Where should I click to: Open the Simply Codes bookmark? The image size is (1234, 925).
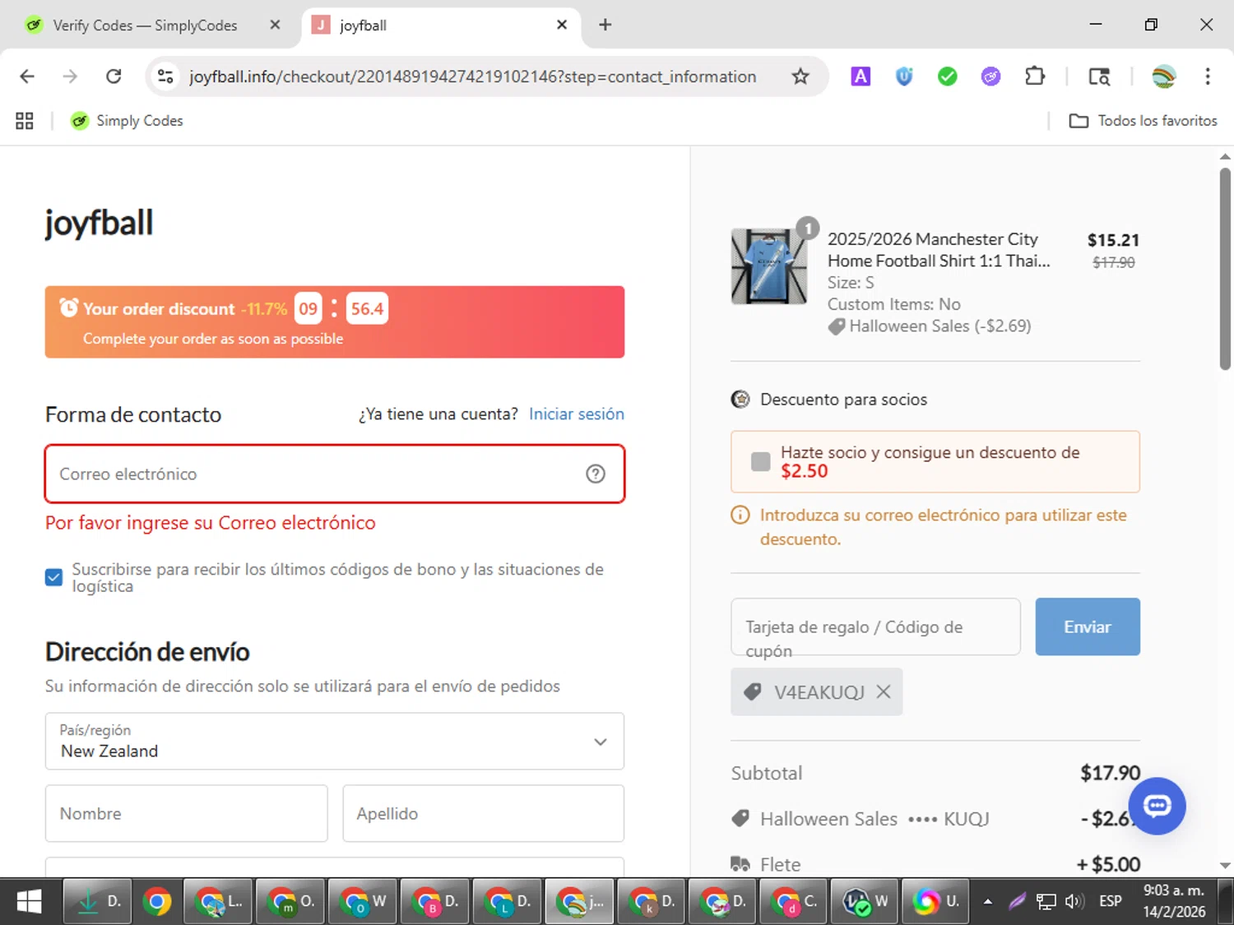click(x=127, y=121)
